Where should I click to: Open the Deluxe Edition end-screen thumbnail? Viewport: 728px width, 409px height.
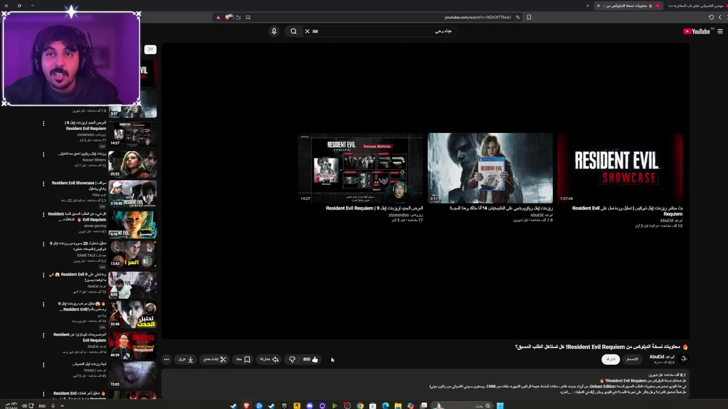[361, 168]
